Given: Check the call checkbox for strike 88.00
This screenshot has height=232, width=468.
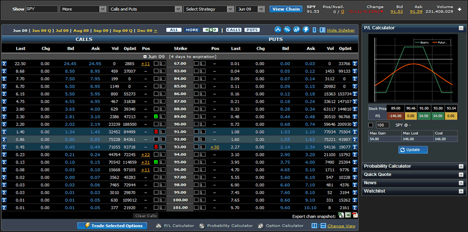Looking at the screenshot, I should 156,109.
